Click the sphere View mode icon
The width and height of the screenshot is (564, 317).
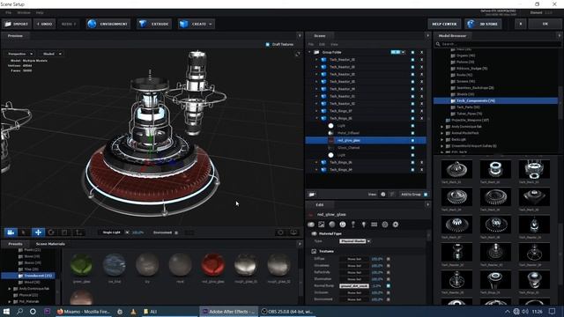[x=383, y=195]
